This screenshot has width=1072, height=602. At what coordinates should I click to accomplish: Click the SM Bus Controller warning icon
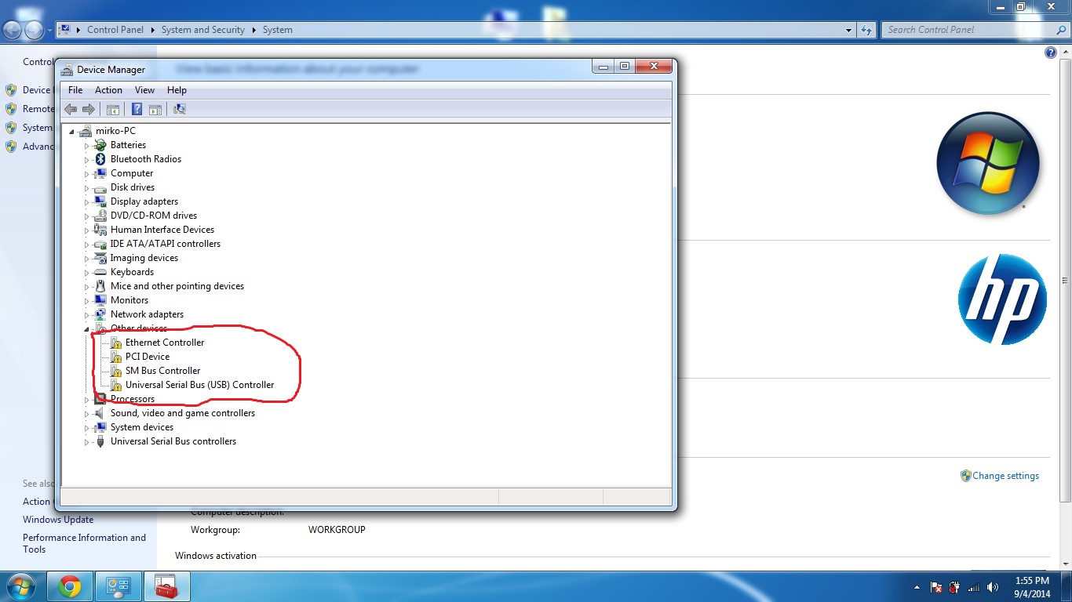pos(115,371)
